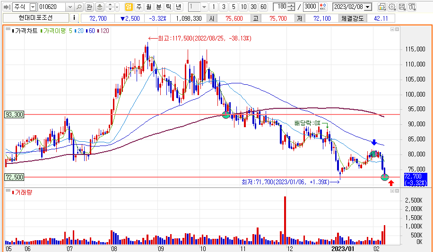Click the change rate -3.32% value
The image size is (433, 252).
[157, 19]
